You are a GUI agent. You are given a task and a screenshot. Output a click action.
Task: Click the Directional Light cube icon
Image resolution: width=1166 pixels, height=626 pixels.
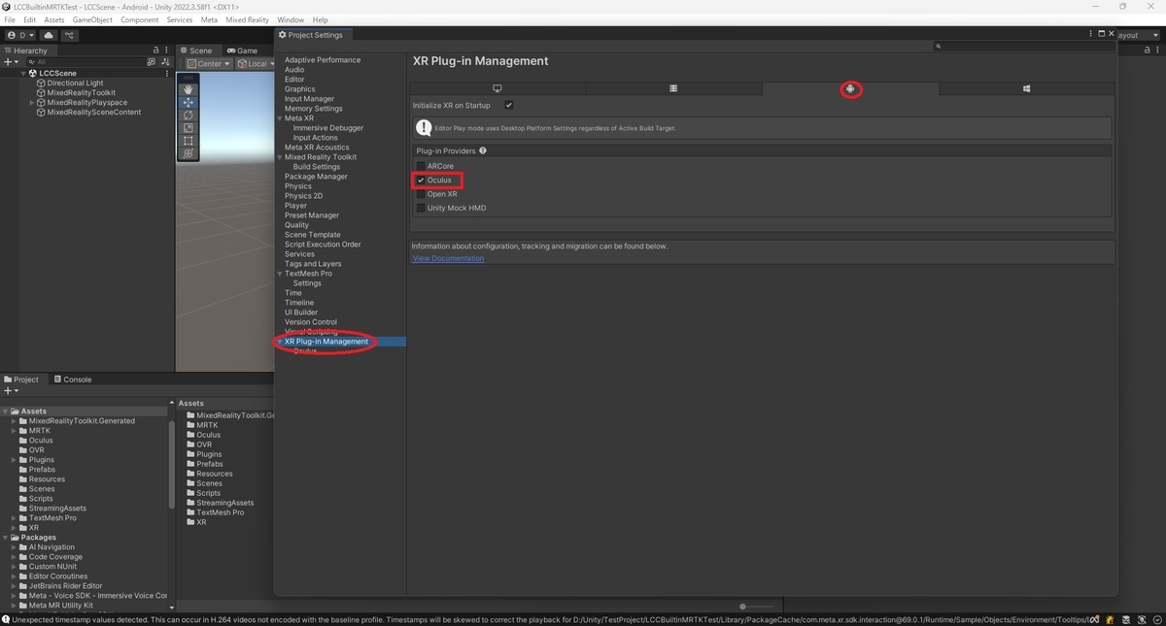click(x=41, y=83)
